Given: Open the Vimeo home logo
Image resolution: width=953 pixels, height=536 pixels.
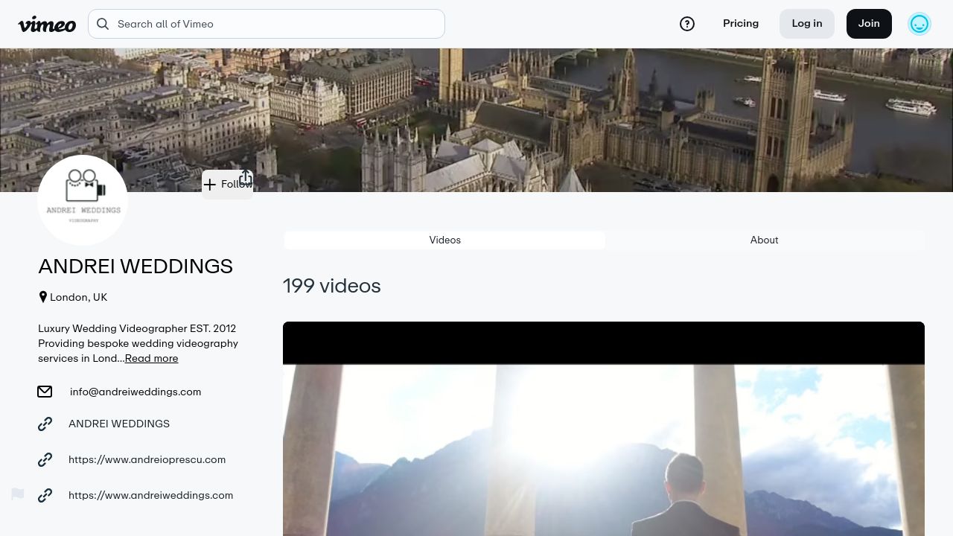Looking at the screenshot, I should click(x=47, y=24).
